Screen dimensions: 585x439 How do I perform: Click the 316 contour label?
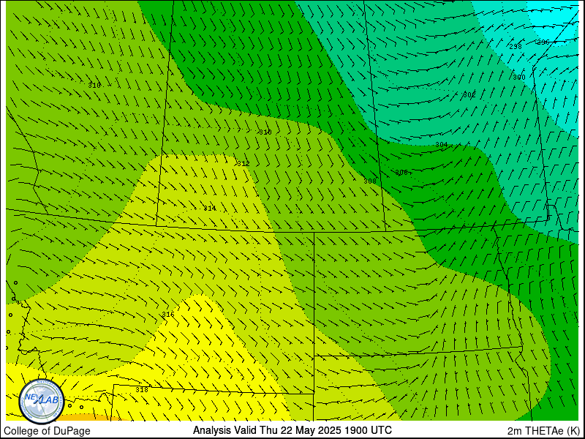click(x=168, y=315)
